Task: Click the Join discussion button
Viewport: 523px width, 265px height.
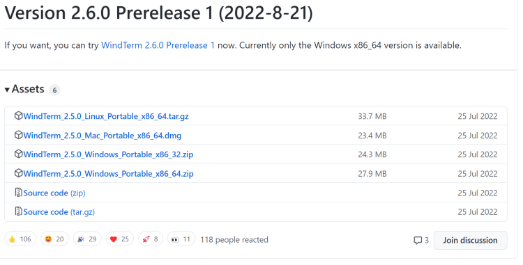Action: [470, 241]
